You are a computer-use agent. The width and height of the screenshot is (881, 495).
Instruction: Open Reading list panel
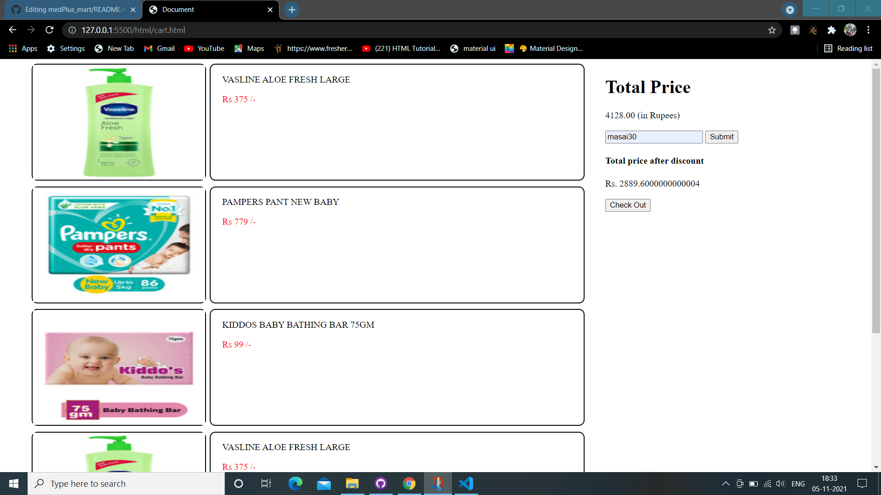pos(848,49)
